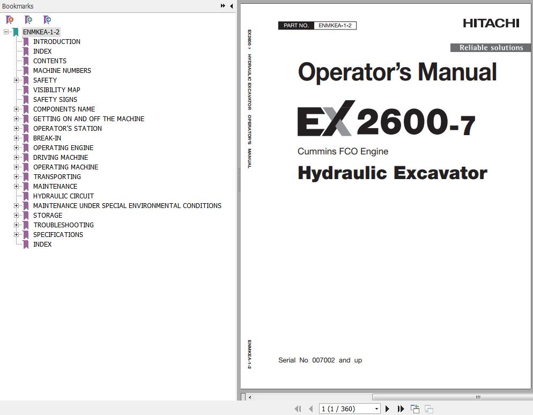Open the MACHINE NUMBERS bookmark

(62, 71)
